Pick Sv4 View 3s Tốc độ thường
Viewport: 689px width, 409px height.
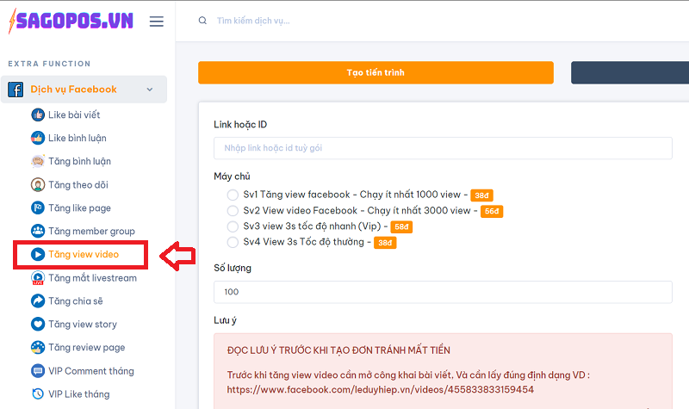pos(233,242)
